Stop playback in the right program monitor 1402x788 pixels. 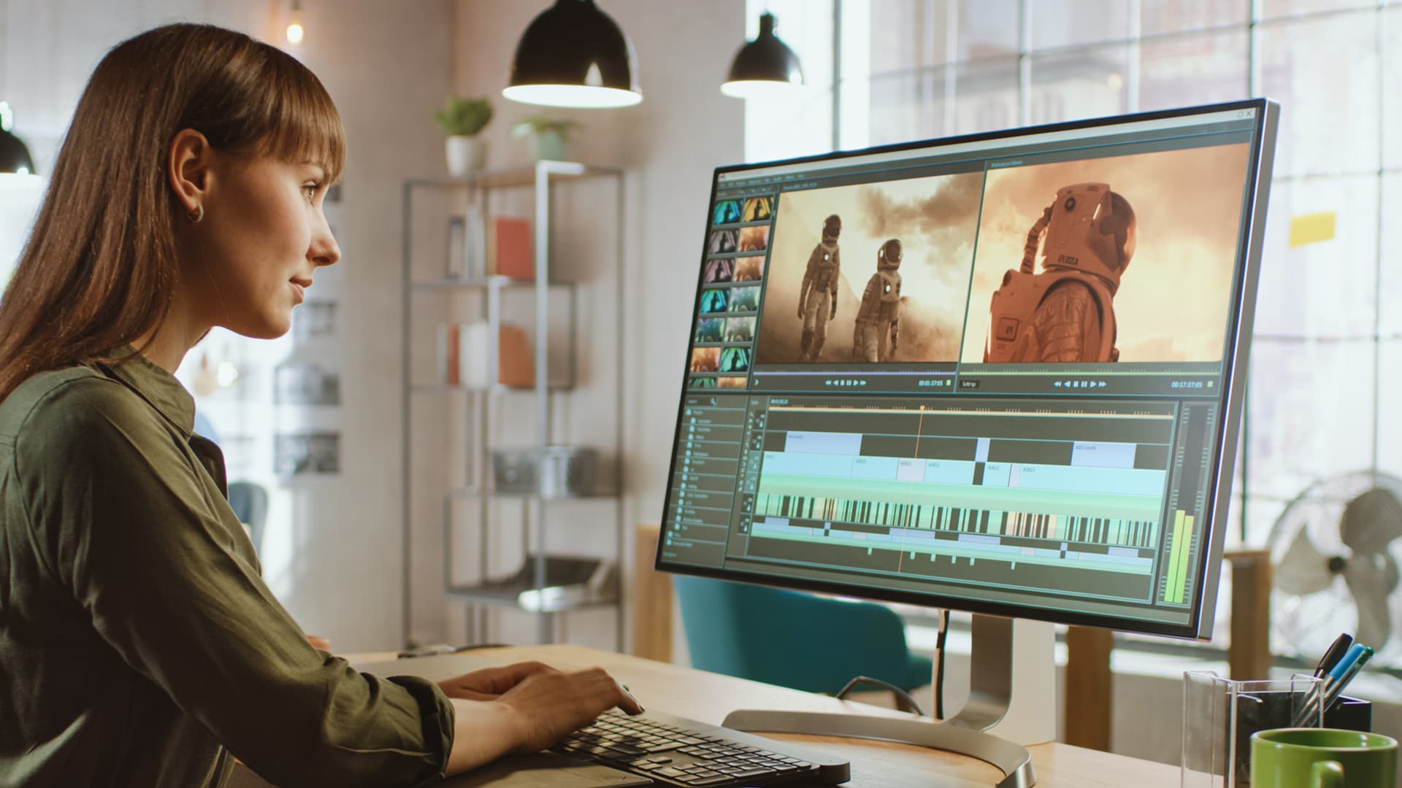1076,384
